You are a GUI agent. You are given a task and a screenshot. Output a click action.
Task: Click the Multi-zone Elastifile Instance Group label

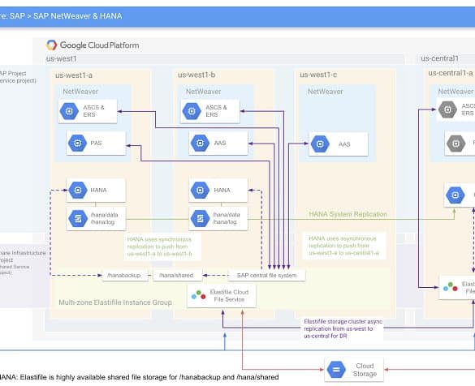pyautogui.click(x=115, y=302)
